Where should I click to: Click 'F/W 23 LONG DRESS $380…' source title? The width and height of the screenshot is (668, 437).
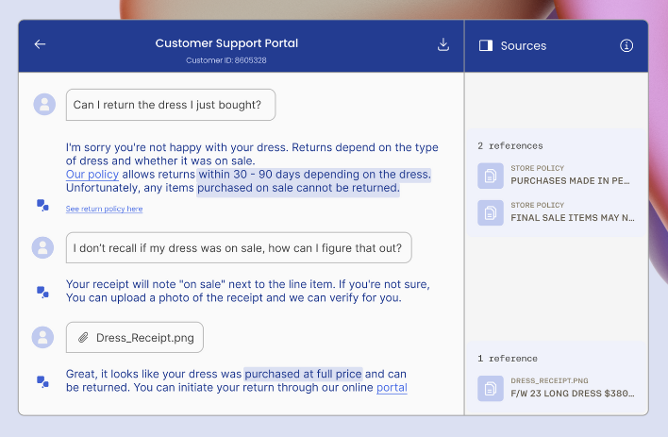coord(573,394)
